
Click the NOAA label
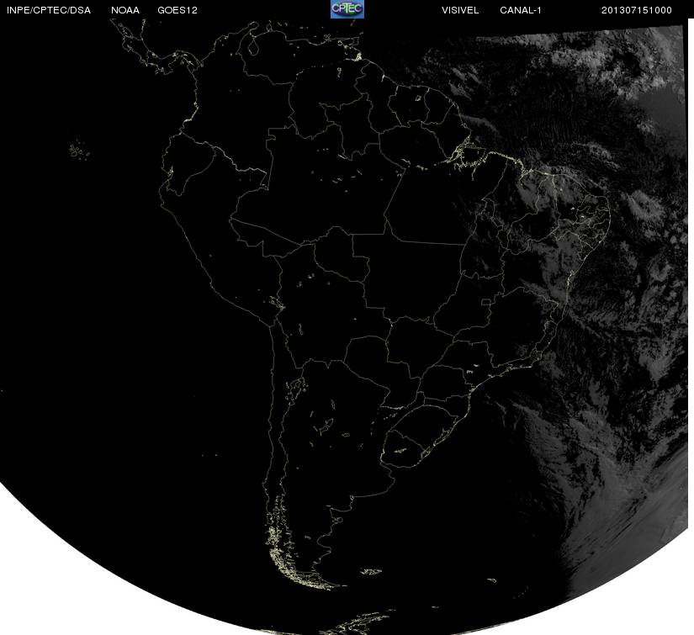(x=125, y=10)
